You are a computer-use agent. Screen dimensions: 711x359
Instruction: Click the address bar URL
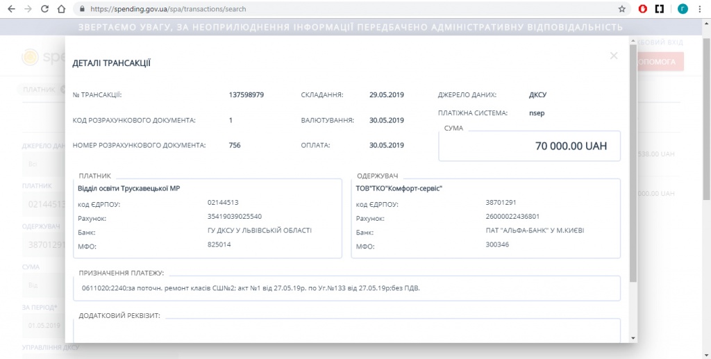coord(168,9)
